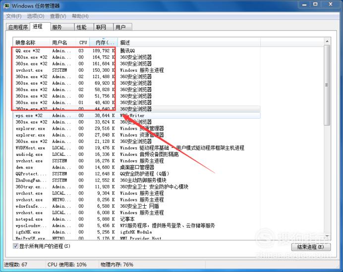Open the 查看(V) menu
Screen dimensions: 343x272
coord(58,16)
